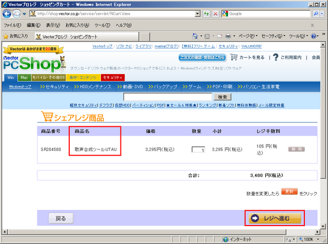Open the お気に入り(A) menu

pos(77,25)
